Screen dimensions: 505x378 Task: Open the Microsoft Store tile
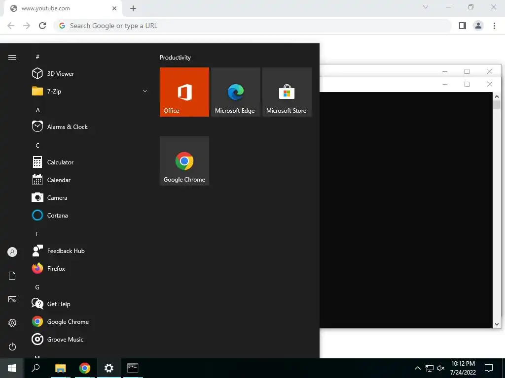pyautogui.click(x=287, y=92)
